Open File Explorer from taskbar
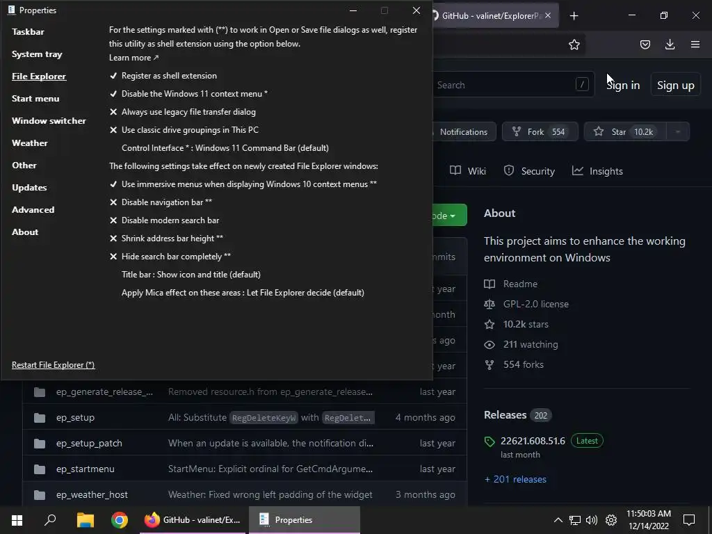Image resolution: width=712 pixels, height=534 pixels. pyautogui.click(x=85, y=520)
